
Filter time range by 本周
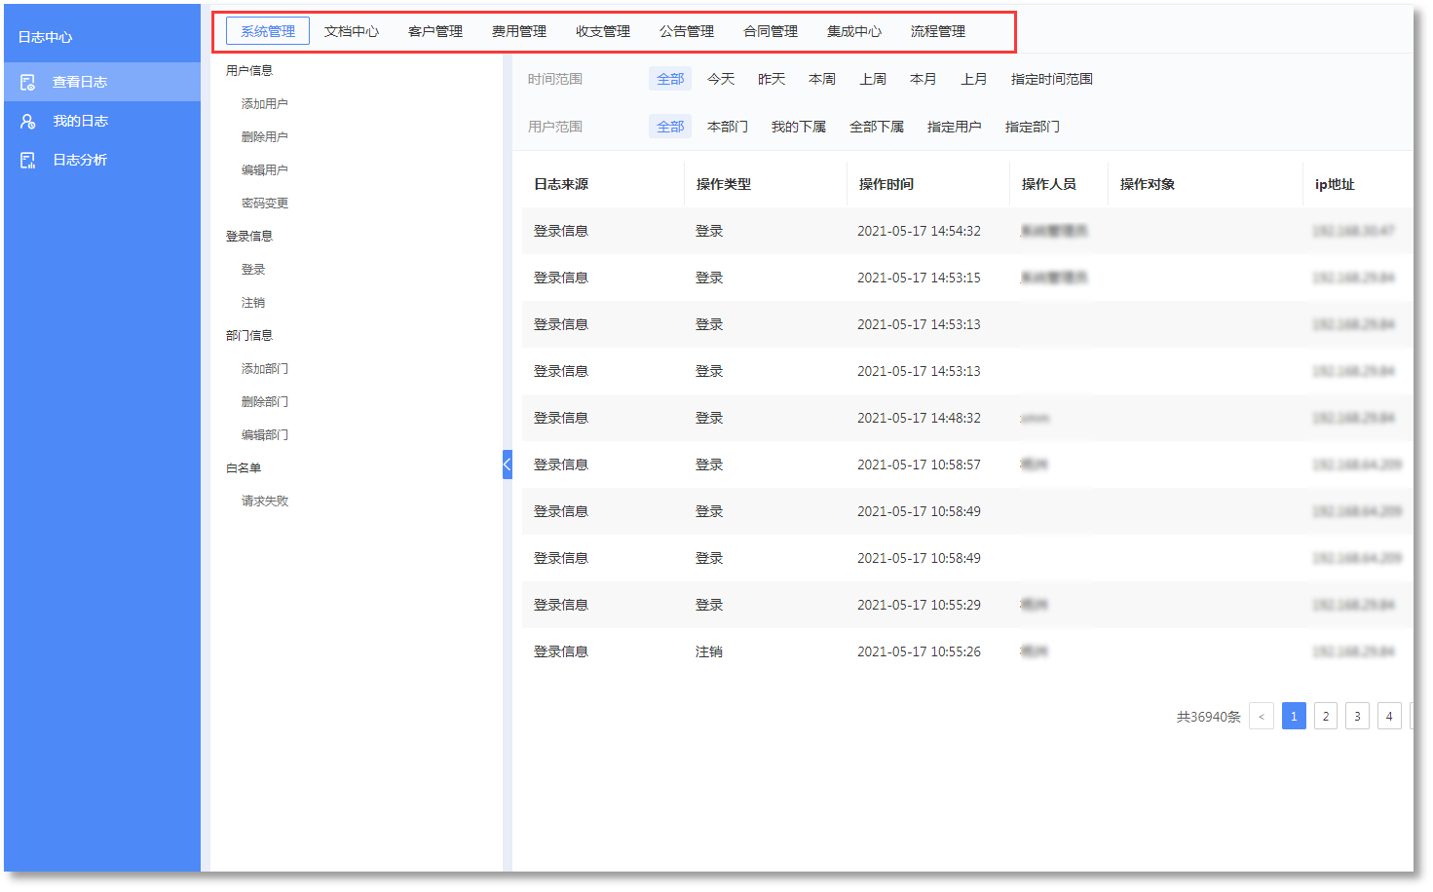pyautogui.click(x=822, y=79)
